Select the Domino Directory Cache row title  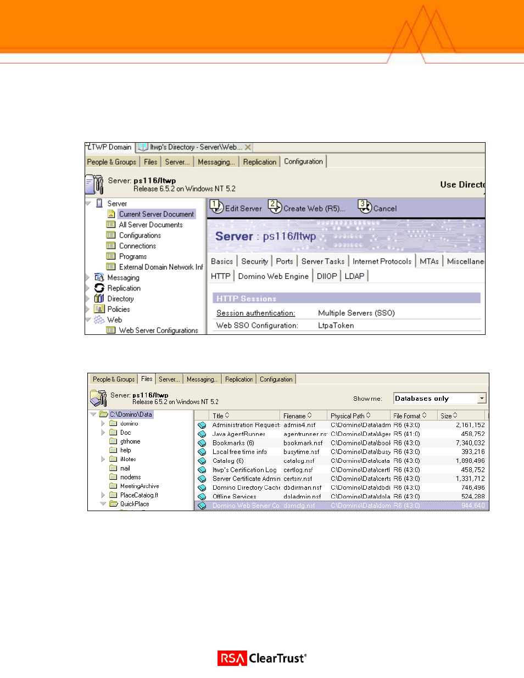[x=246, y=488]
